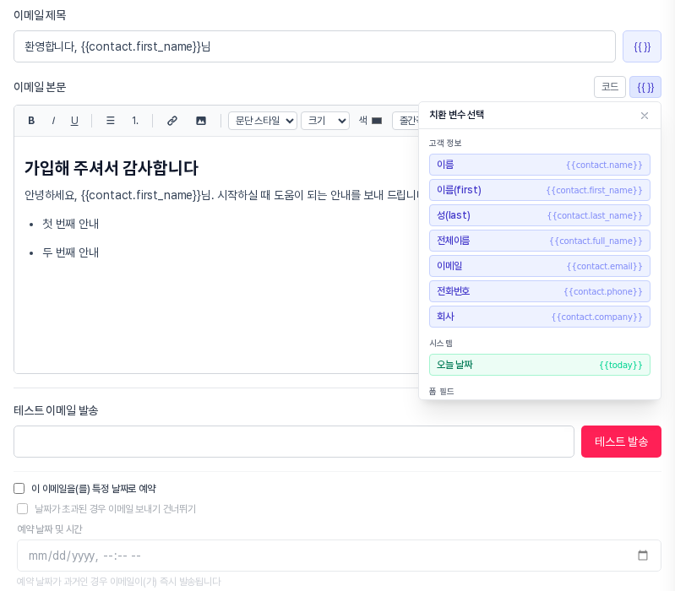Image resolution: width=675 pixels, height=591 pixels.
Task: Click the test email address input field
Action: 294,442
